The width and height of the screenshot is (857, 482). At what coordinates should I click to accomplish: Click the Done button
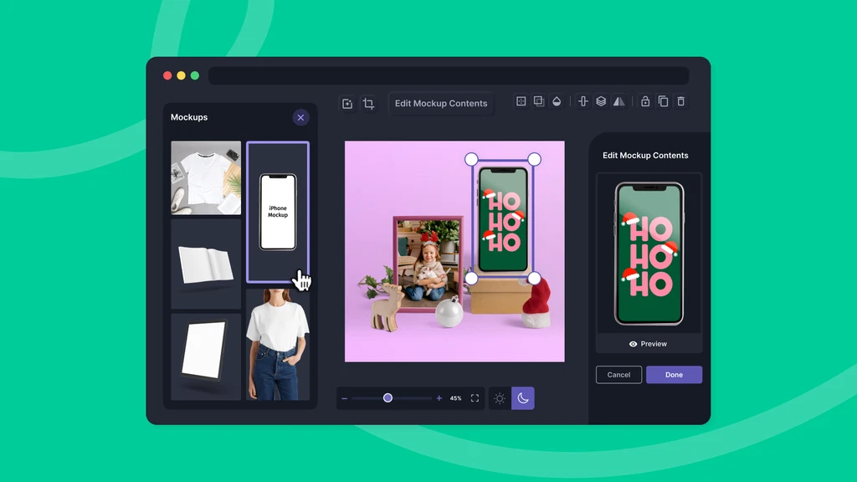pyautogui.click(x=674, y=375)
